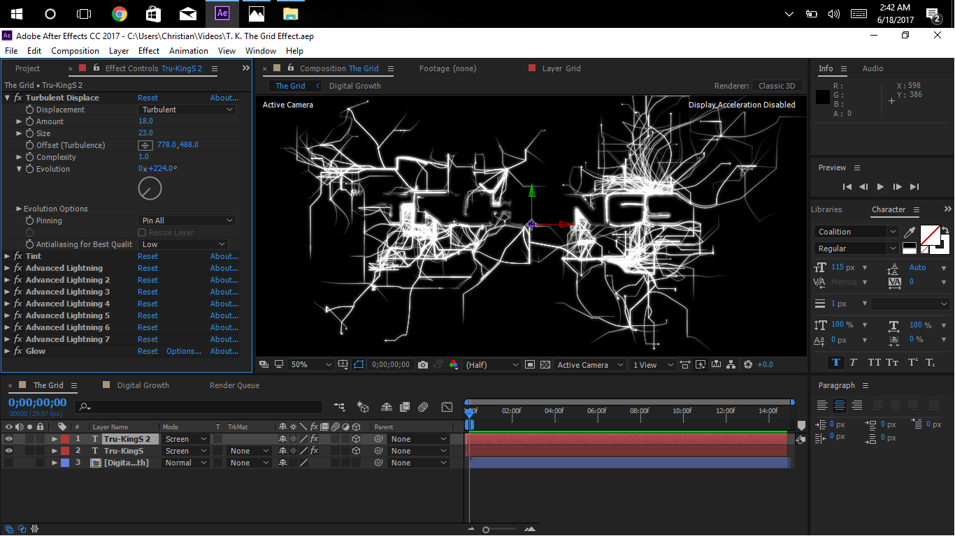The width and height of the screenshot is (955, 536).
Task: Hide the Tru-KingS layer
Action: click(9, 451)
